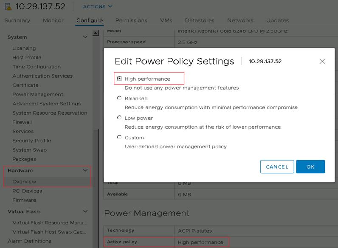Go to Advanced System Settings

(x=46, y=104)
